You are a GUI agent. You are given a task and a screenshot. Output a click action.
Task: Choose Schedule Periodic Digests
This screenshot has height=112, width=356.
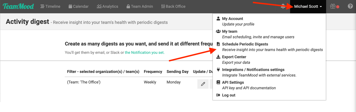pos(245,44)
